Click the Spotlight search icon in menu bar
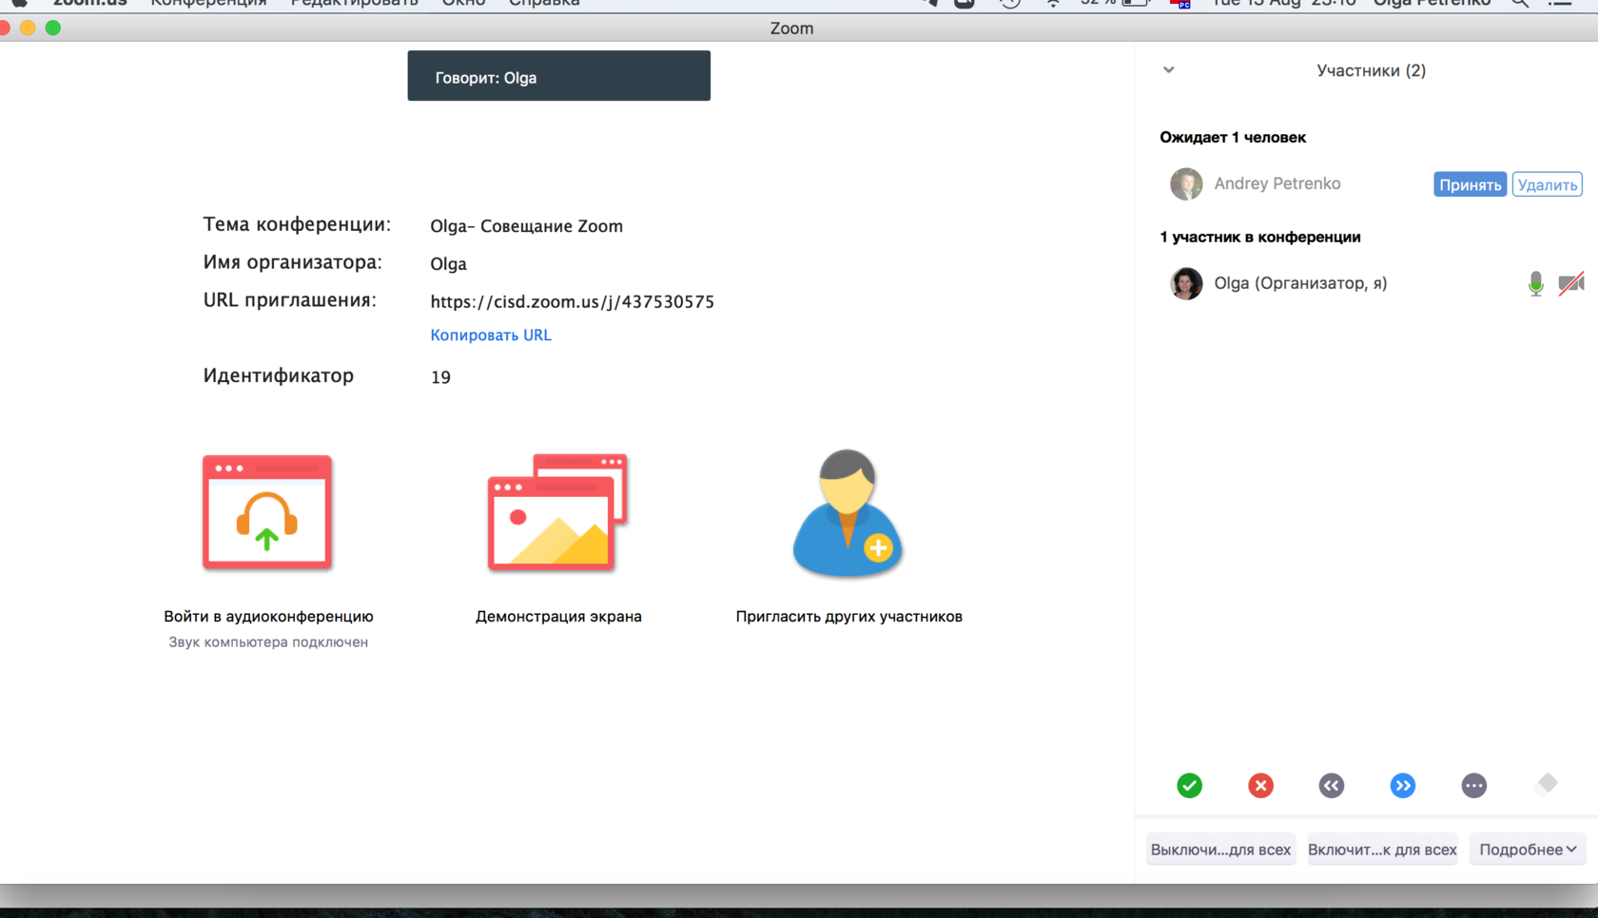Screen dimensions: 1598x918 (1520, 3)
